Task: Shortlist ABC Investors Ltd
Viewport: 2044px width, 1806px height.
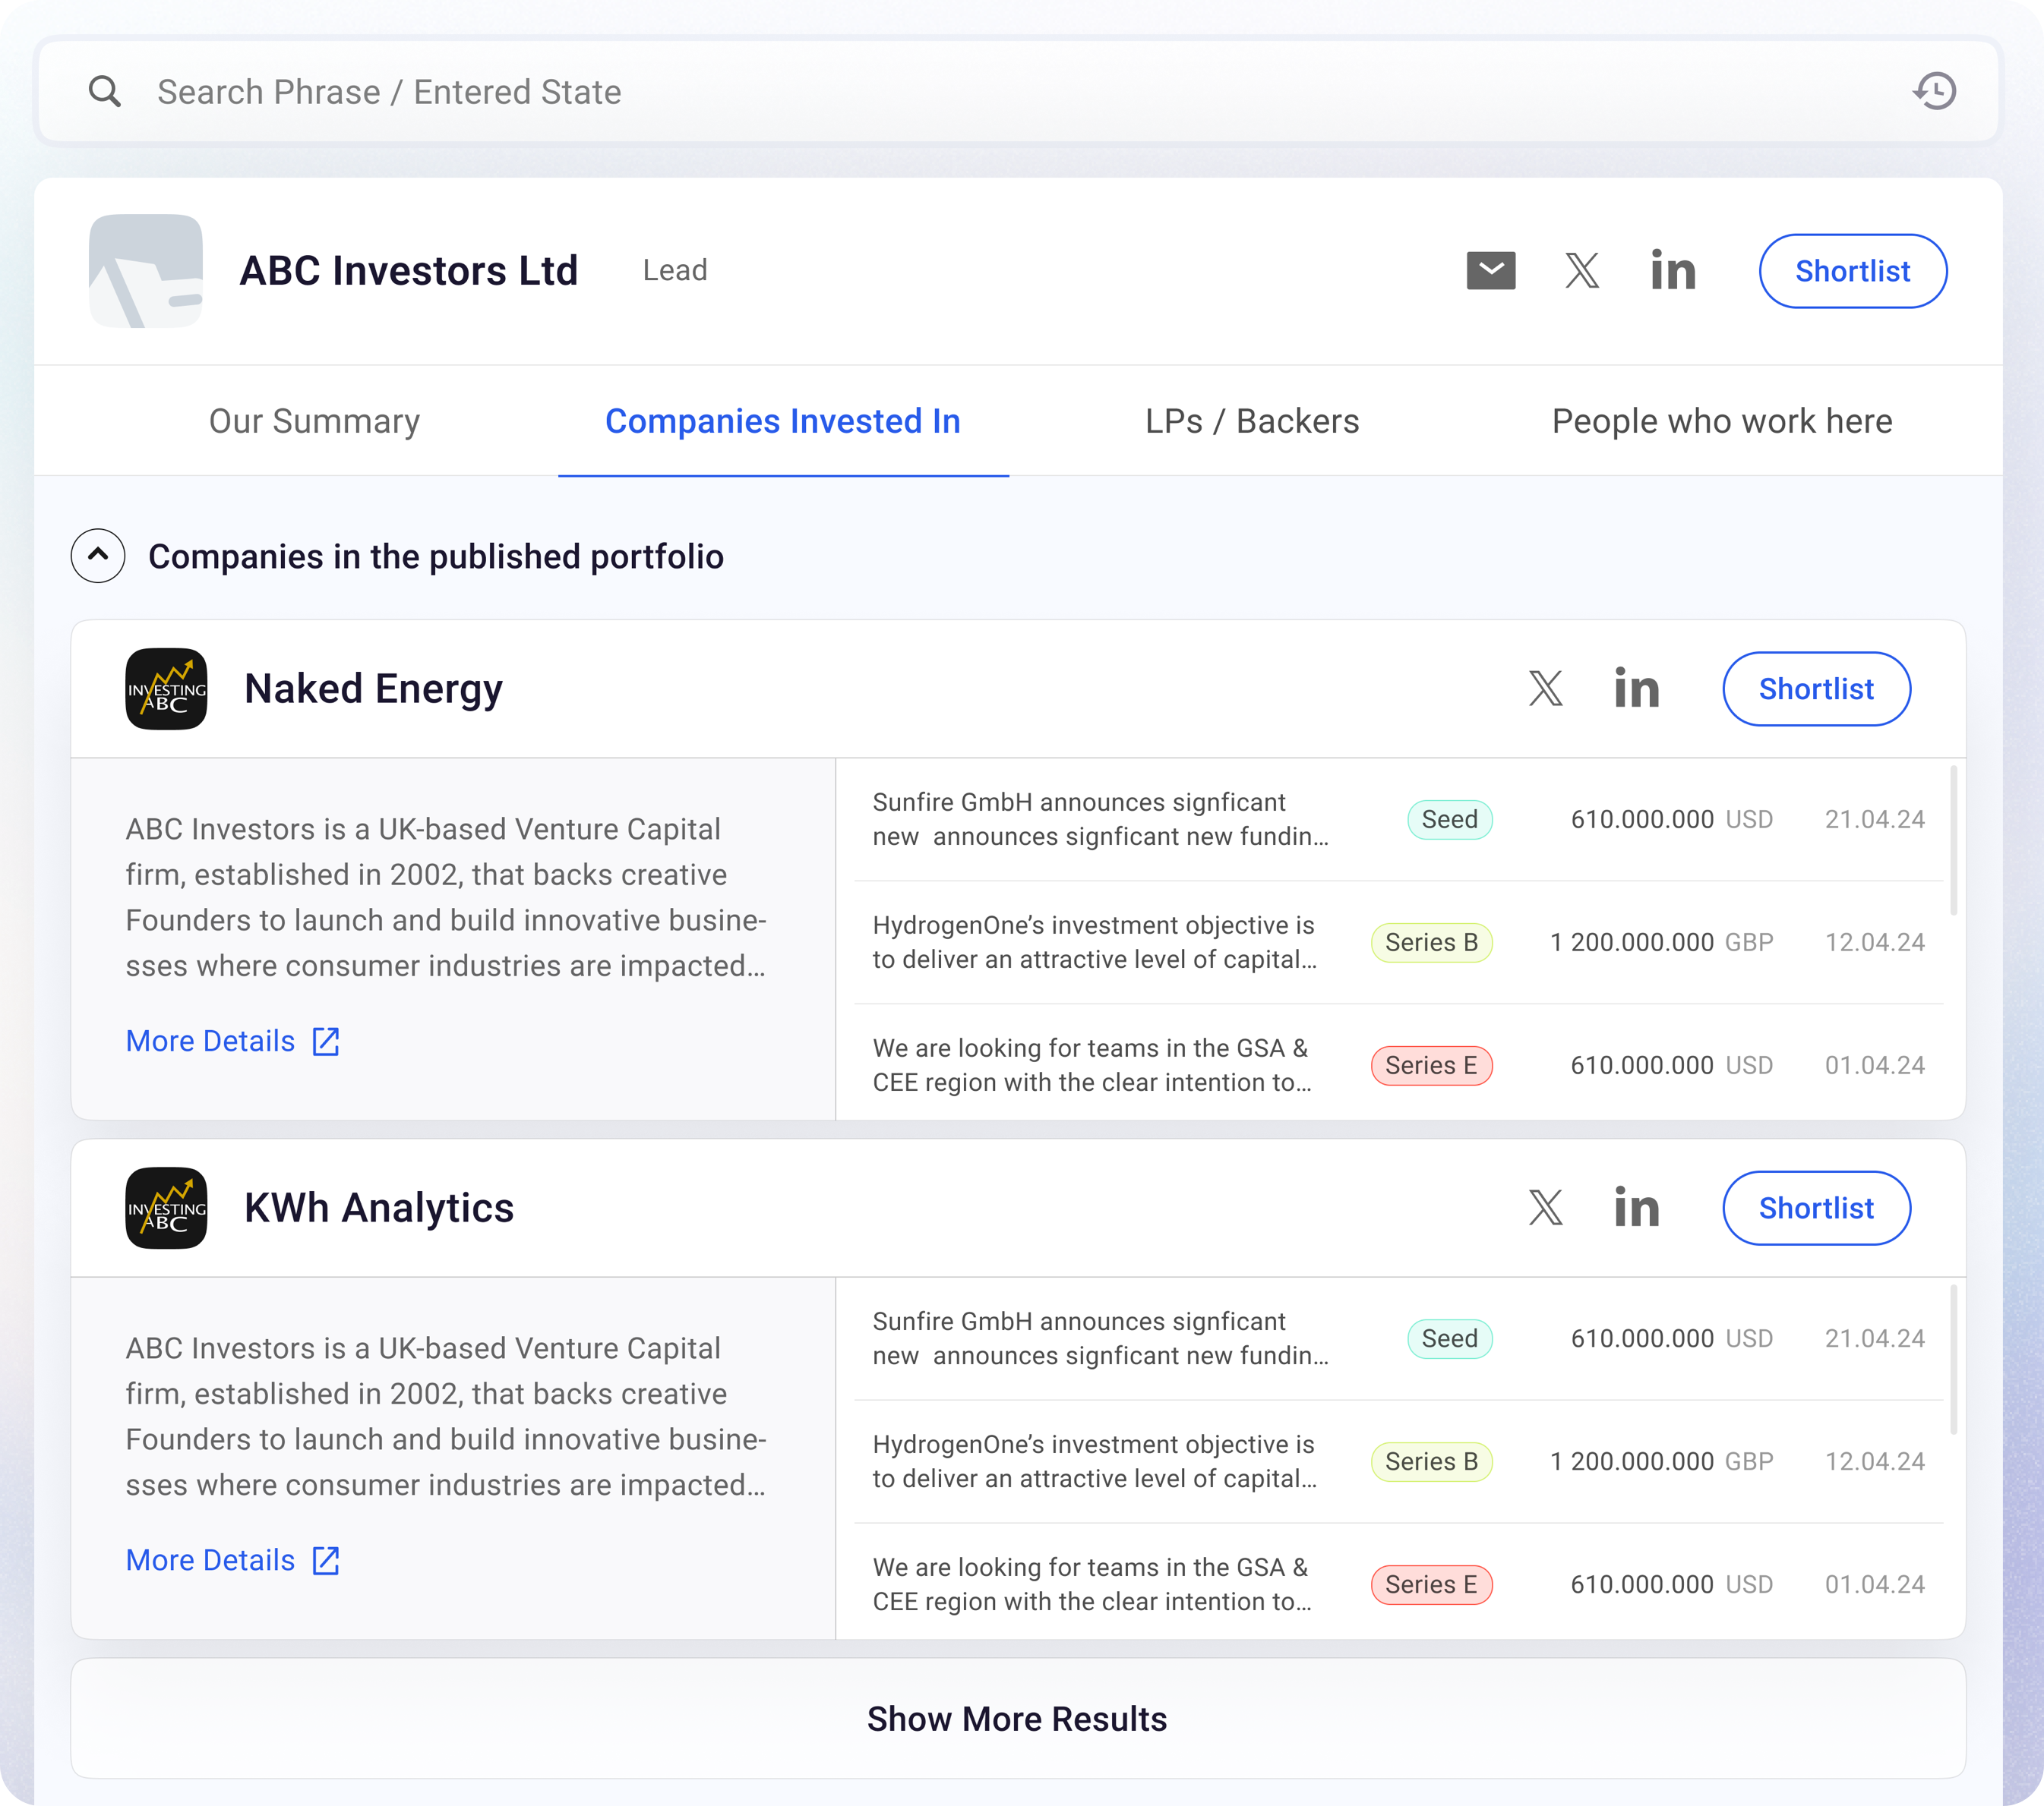Action: click(x=1852, y=271)
